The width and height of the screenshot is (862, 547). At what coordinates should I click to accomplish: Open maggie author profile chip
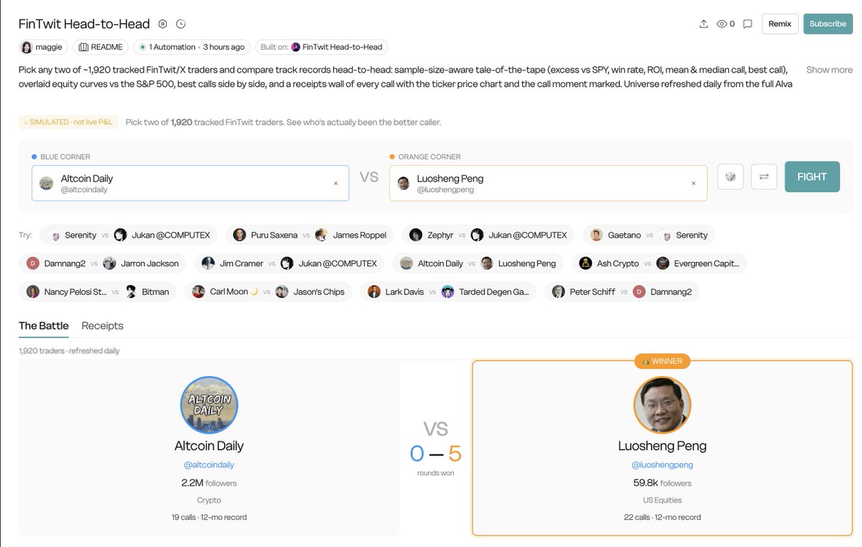click(x=43, y=47)
